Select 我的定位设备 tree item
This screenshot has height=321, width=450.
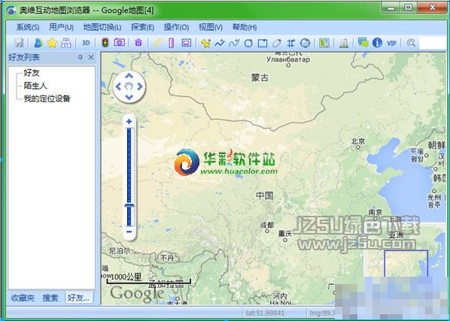point(47,98)
